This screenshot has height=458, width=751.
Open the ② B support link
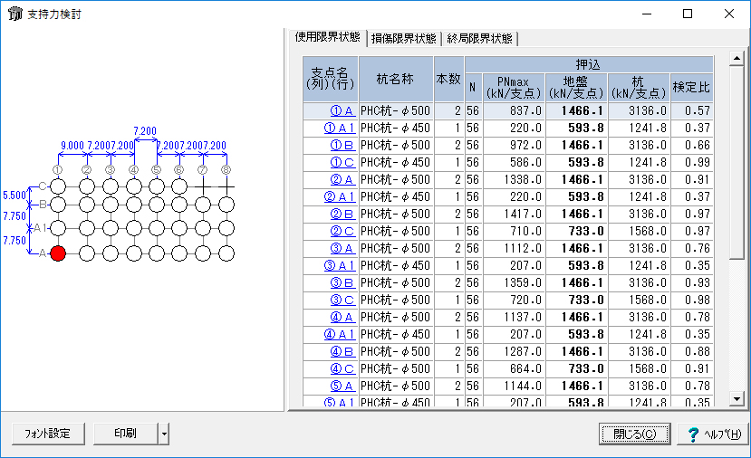[342, 215]
